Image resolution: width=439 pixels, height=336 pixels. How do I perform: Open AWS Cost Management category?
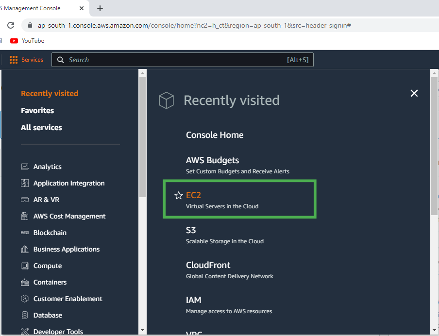click(69, 216)
